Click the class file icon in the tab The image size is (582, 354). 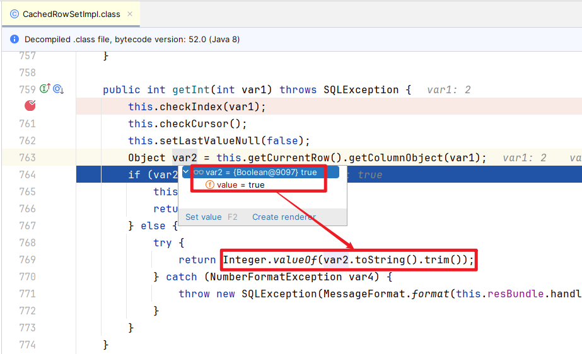(x=15, y=14)
